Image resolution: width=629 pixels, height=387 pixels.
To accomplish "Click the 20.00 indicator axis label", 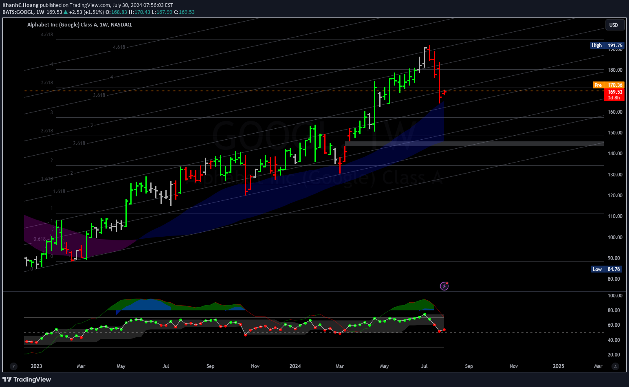I will click(614, 354).
